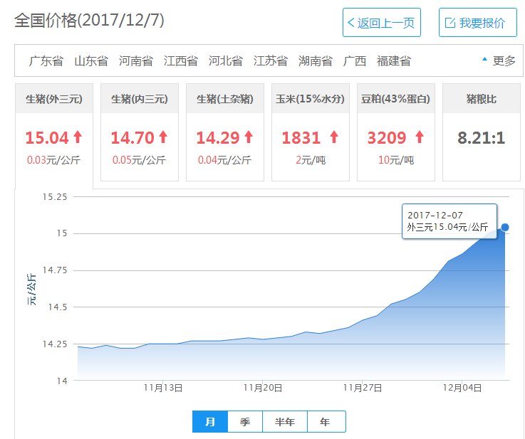Open 广东省 province prices
The width and height of the screenshot is (525, 439).
point(46,61)
